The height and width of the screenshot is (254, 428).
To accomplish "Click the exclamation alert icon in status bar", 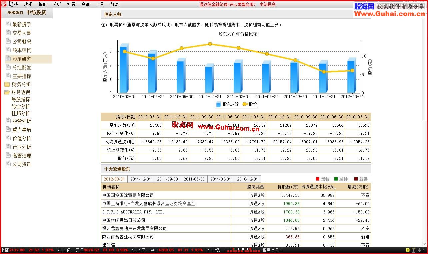I will pos(424,250).
